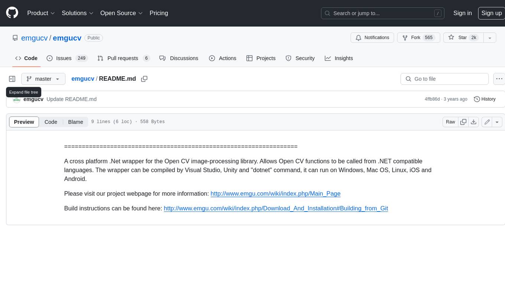Open the Pricing page

click(x=159, y=13)
